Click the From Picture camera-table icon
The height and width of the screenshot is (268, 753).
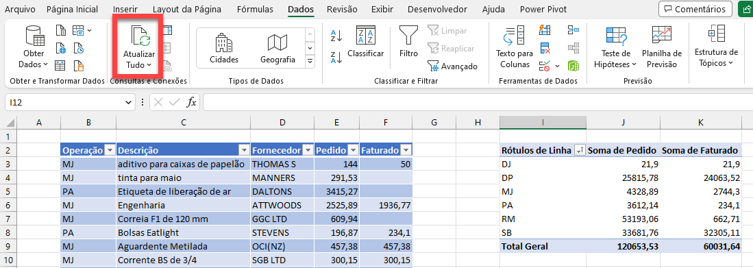point(78,32)
